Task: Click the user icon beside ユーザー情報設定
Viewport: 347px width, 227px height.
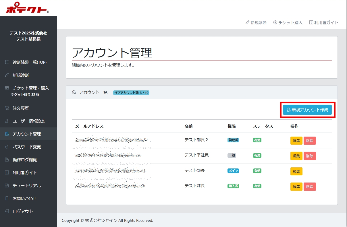Action: [7, 121]
